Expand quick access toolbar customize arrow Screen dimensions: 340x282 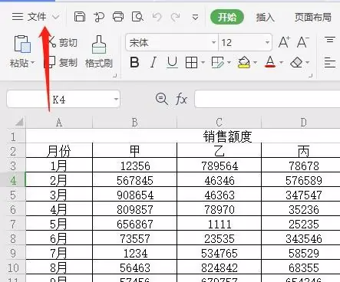click(x=195, y=18)
